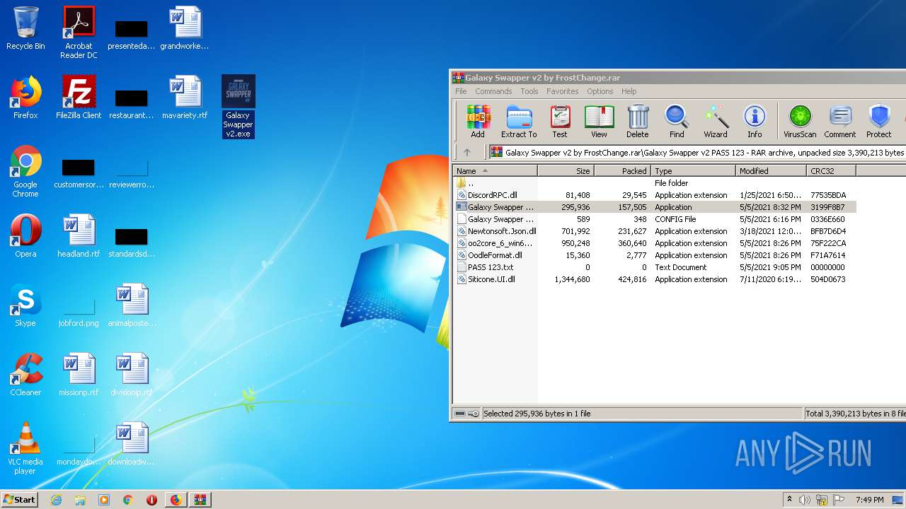
Task: Launch the Wizard tool
Action: 716,121
